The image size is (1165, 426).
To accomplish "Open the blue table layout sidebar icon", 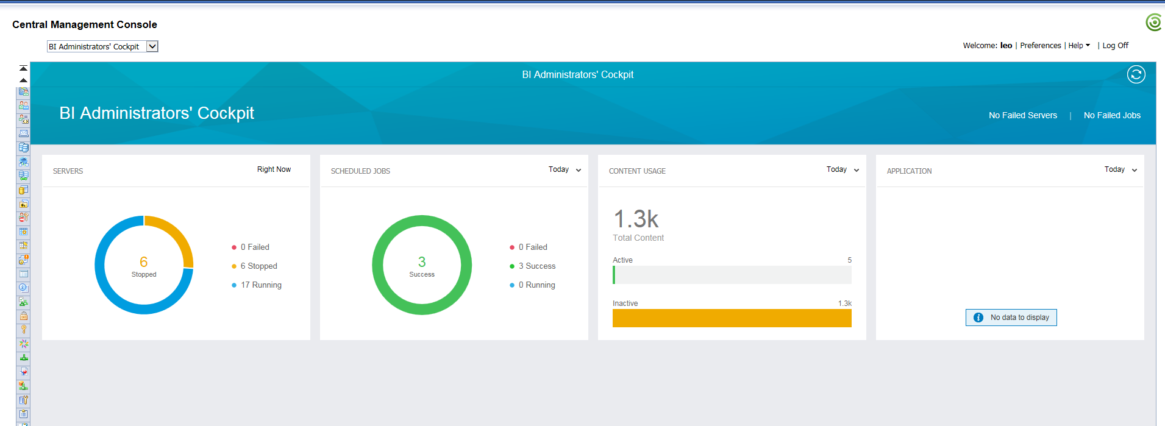I will [23, 274].
